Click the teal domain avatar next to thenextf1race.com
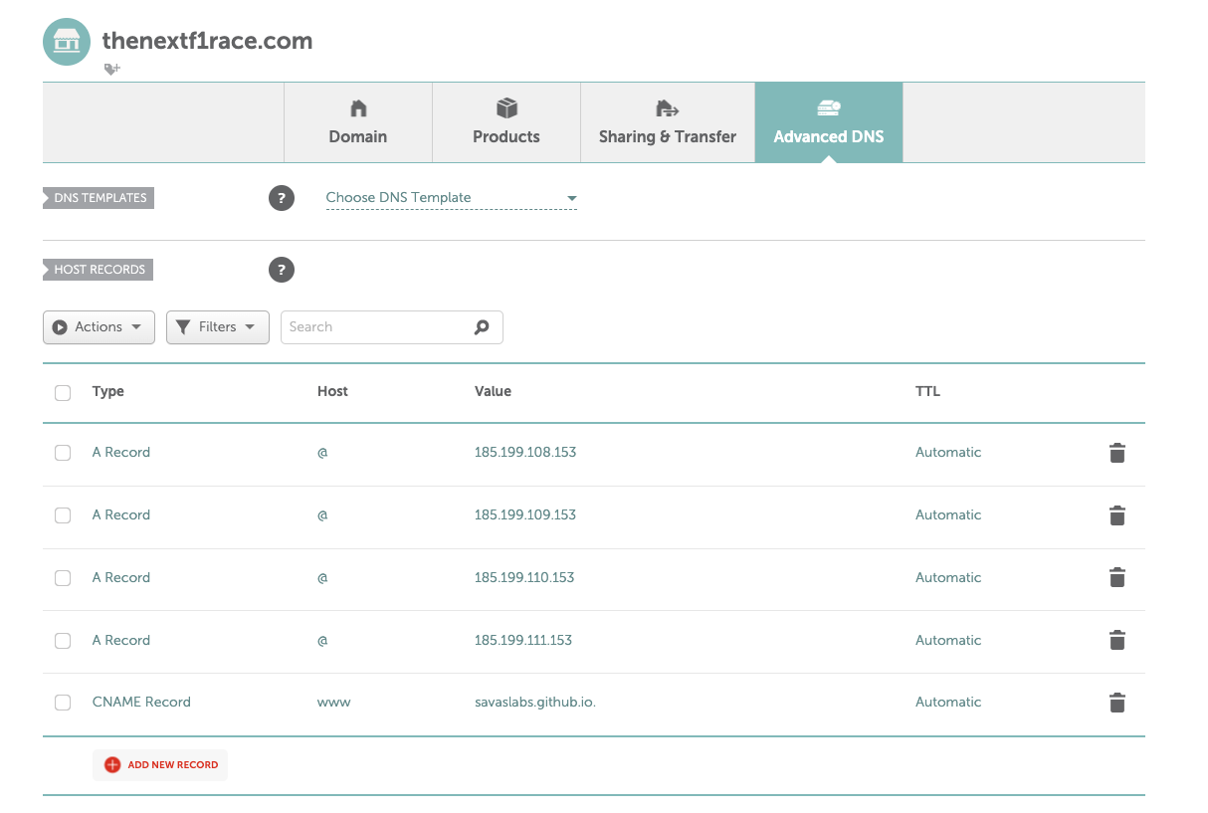The width and height of the screenshot is (1208, 813). coord(66,42)
